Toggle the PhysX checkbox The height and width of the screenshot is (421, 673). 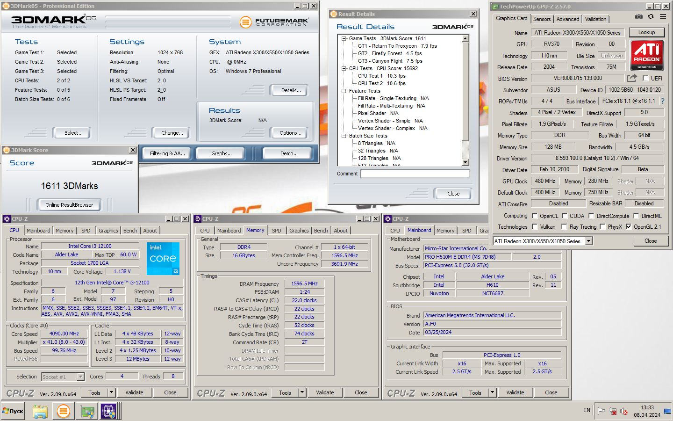point(602,227)
